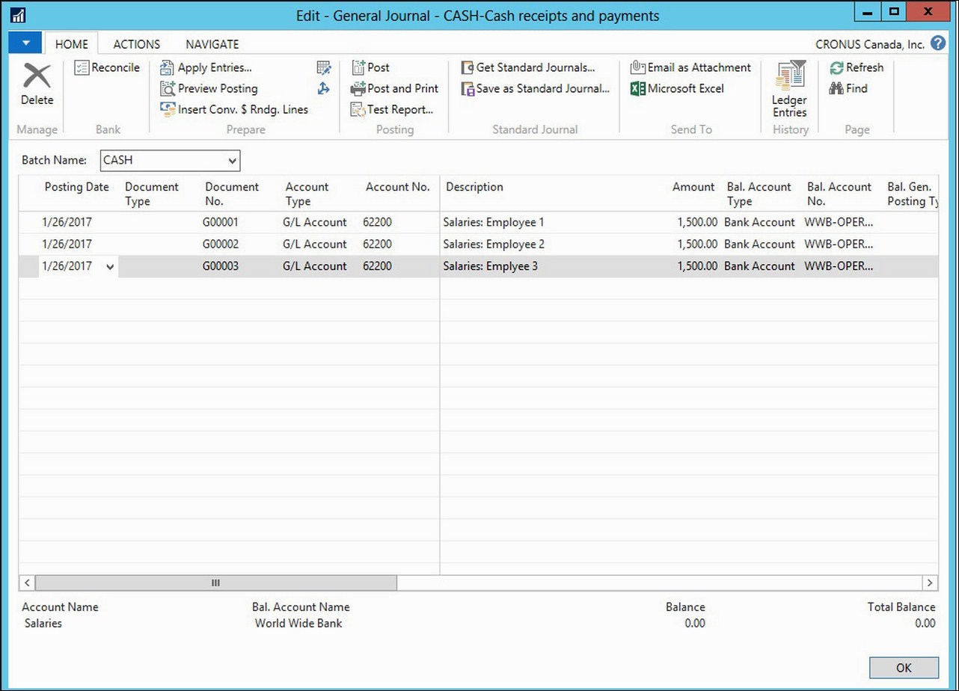Image resolution: width=959 pixels, height=691 pixels.
Task: Run Preview Posting
Action: point(209,88)
